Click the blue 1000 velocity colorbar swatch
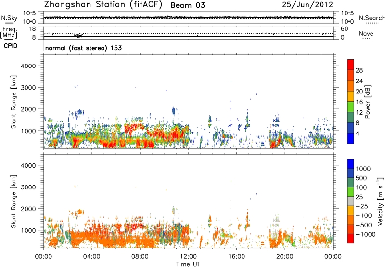The width and height of the screenshot is (385, 267). [351, 164]
